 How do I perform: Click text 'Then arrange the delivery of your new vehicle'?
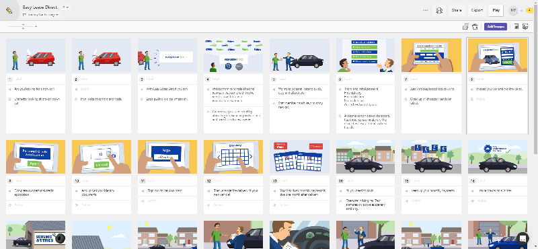236,192
